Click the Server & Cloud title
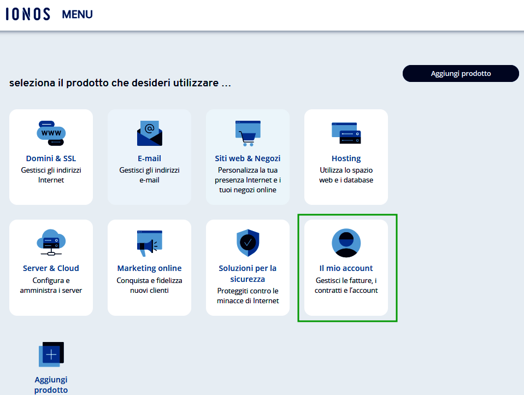Screen dimensions: 524x395 pos(51,268)
